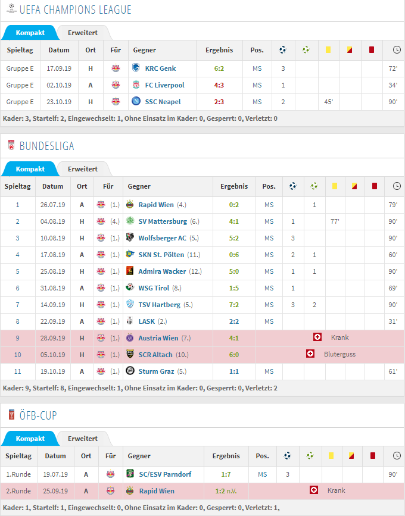
Task: Click the Bluterguss injury text
Action: [340, 354]
